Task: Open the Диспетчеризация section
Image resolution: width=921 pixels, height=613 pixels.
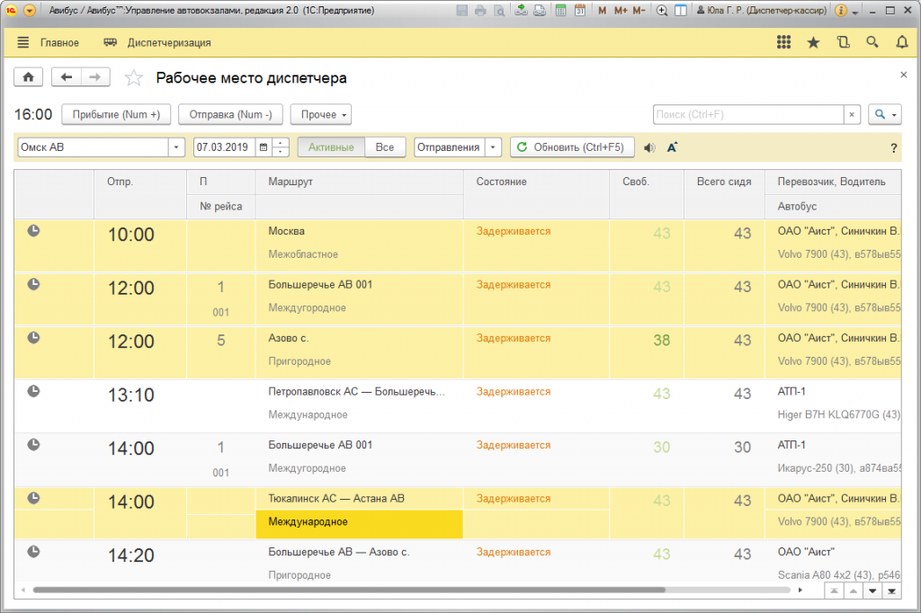Action: 158,42
